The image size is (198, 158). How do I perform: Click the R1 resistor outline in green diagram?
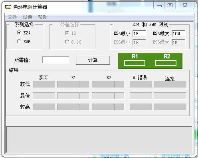tap(135, 63)
